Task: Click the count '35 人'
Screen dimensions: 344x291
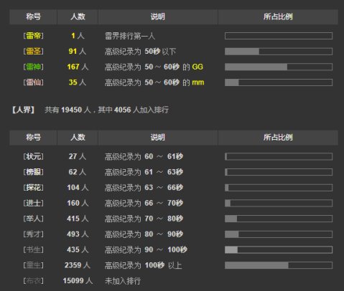Action: click(78, 82)
